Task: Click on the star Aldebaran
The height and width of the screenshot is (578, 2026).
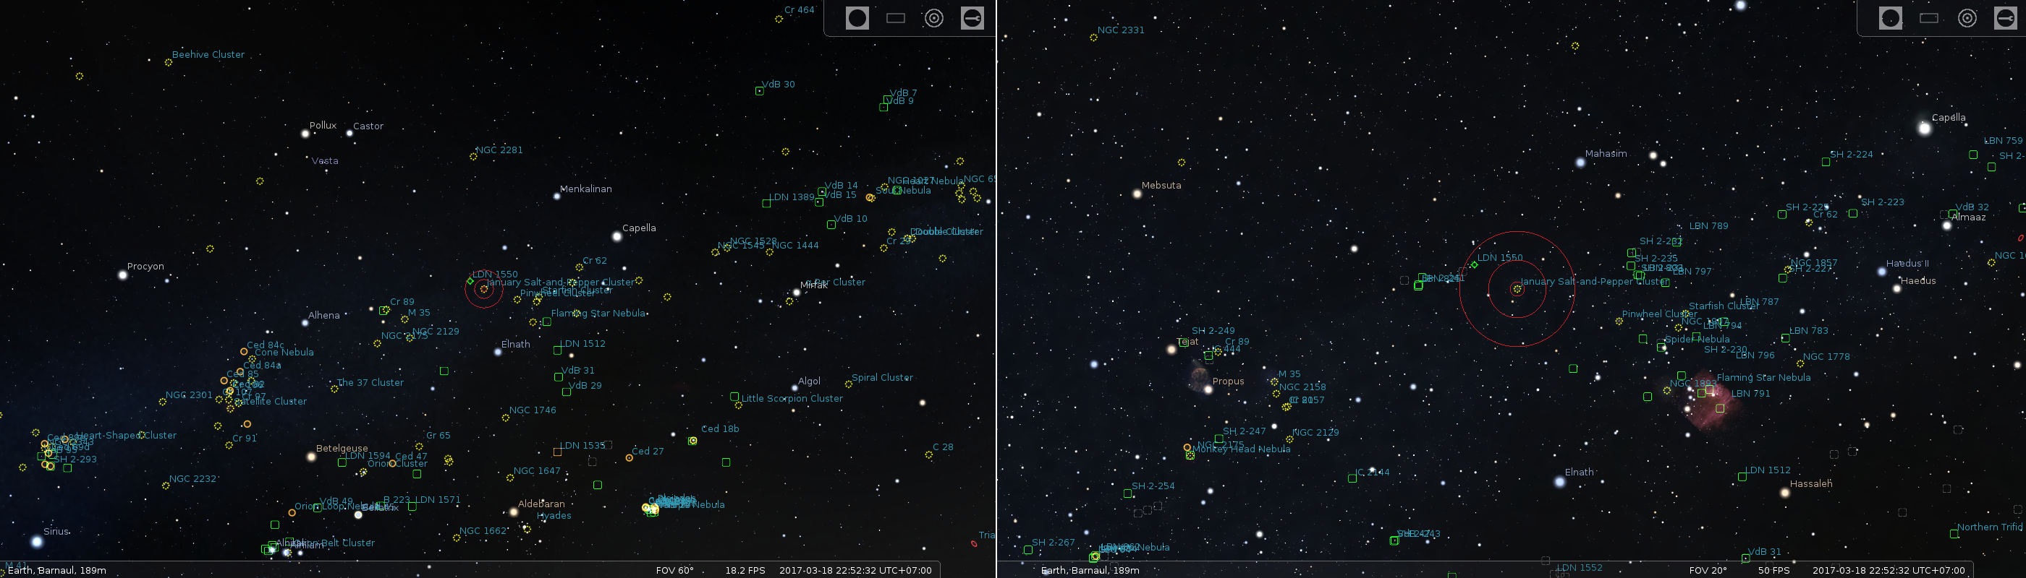Action: click(x=514, y=512)
